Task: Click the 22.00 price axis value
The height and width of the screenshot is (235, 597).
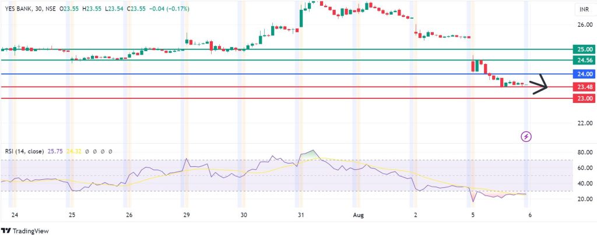Action: pyautogui.click(x=585, y=123)
